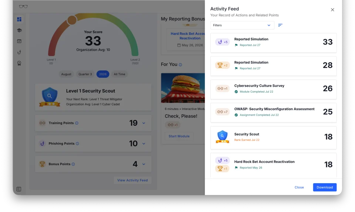Click the burger module thumbnail image
The height and width of the screenshot is (212, 355).
[x=183, y=88]
